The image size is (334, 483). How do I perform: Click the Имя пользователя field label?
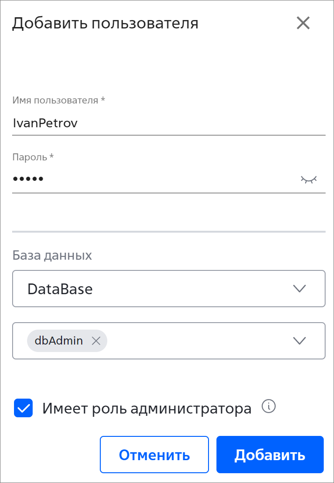coord(58,100)
